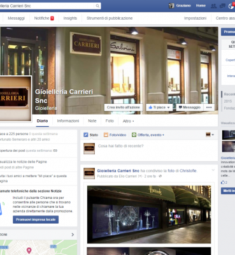Expand the location section arrow chevron
Image resolution: width=235 pixels, height=255 pixels.
(x=73, y=235)
